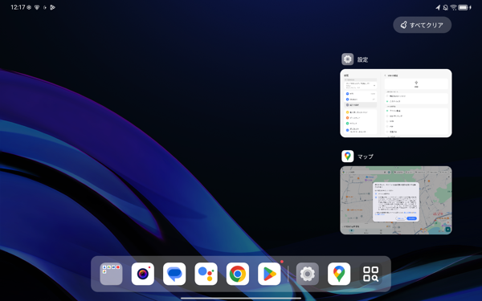
Task: Open the Messages app in the dock
Action: 174,274
